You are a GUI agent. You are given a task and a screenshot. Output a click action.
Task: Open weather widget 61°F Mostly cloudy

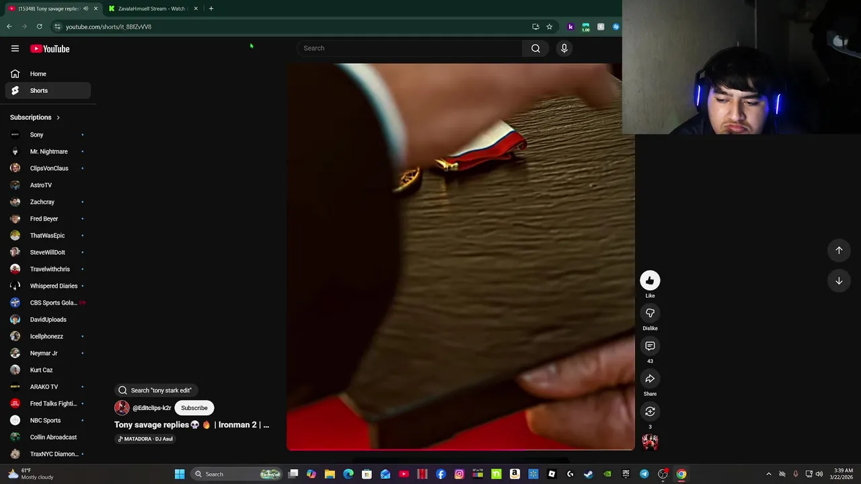(x=30, y=474)
